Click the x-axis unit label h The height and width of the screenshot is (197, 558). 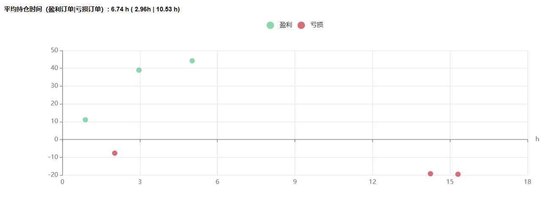pos(537,139)
